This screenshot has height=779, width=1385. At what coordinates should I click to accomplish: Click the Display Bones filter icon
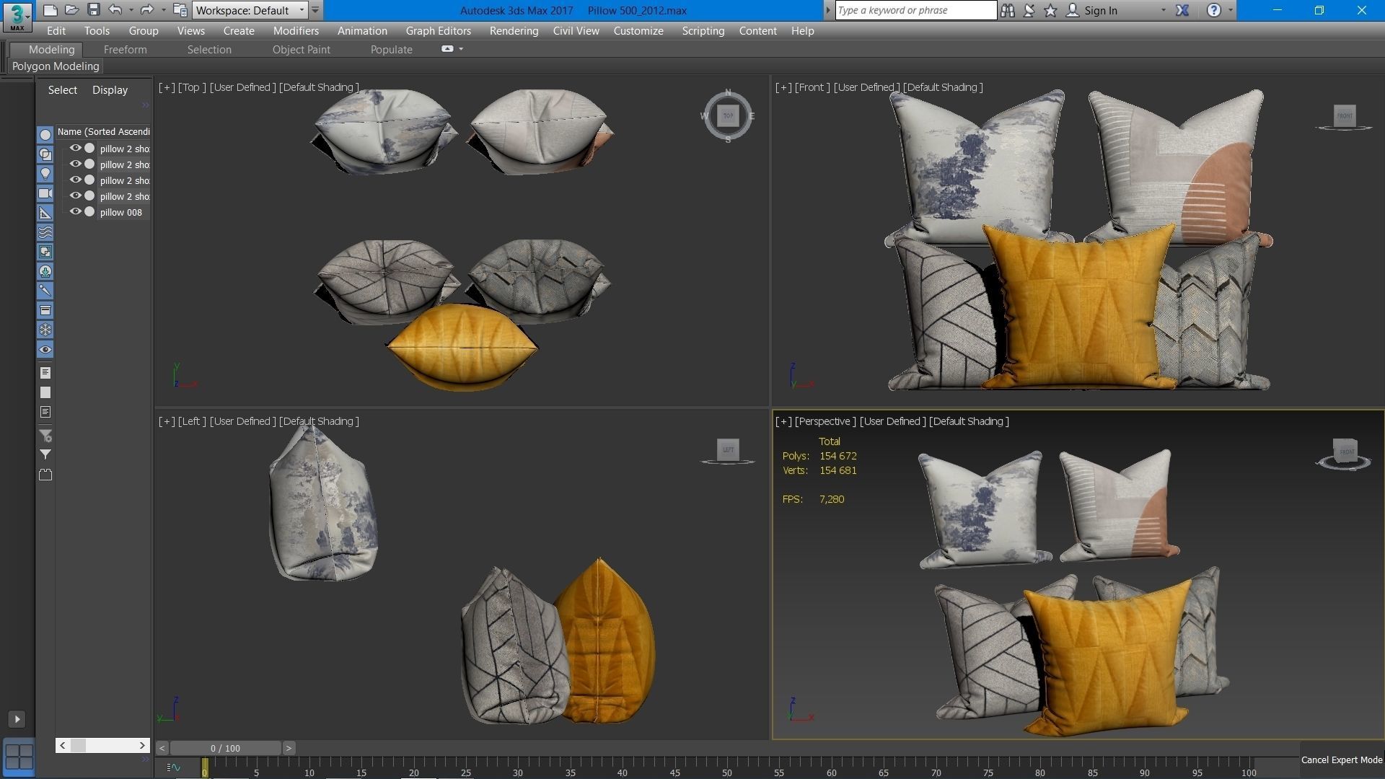(45, 291)
